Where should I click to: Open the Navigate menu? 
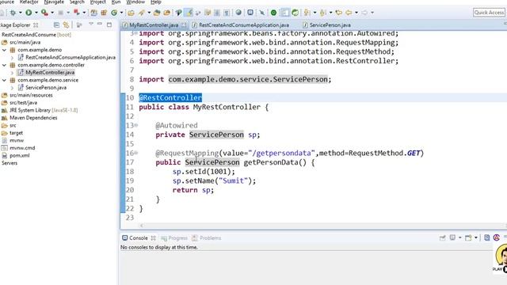[x=54, y=2]
